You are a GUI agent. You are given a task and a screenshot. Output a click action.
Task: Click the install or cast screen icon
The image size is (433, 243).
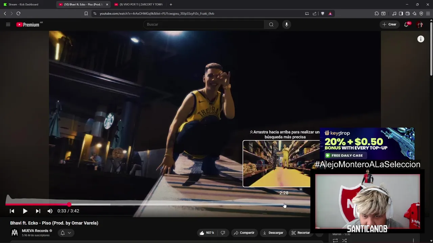[x=307, y=13]
